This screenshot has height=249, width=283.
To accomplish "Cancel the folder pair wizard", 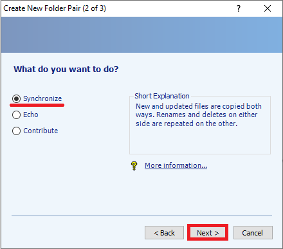I will click(253, 233).
